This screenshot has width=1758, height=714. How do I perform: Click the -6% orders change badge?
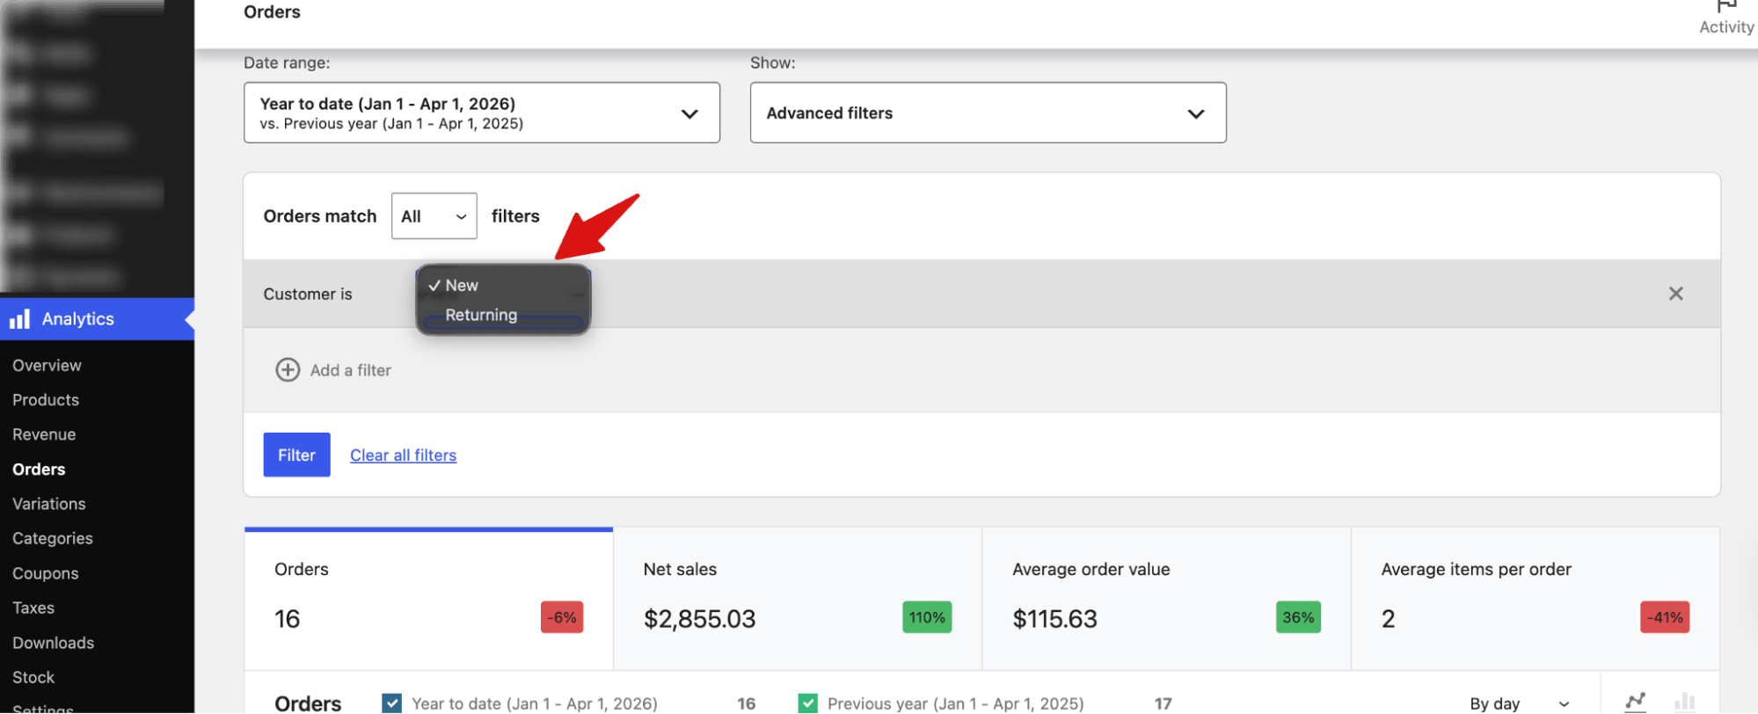click(x=562, y=617)
